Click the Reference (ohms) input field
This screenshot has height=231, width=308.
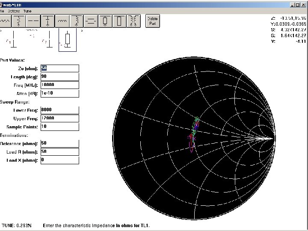coord(60,143)
